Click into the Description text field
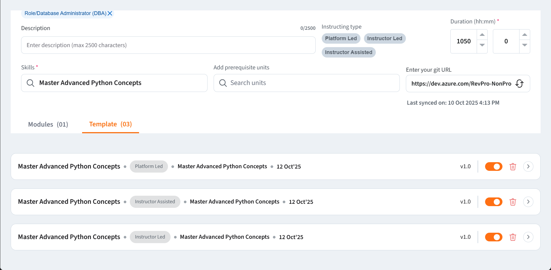551x270 pixels. (x=168, y=45)
